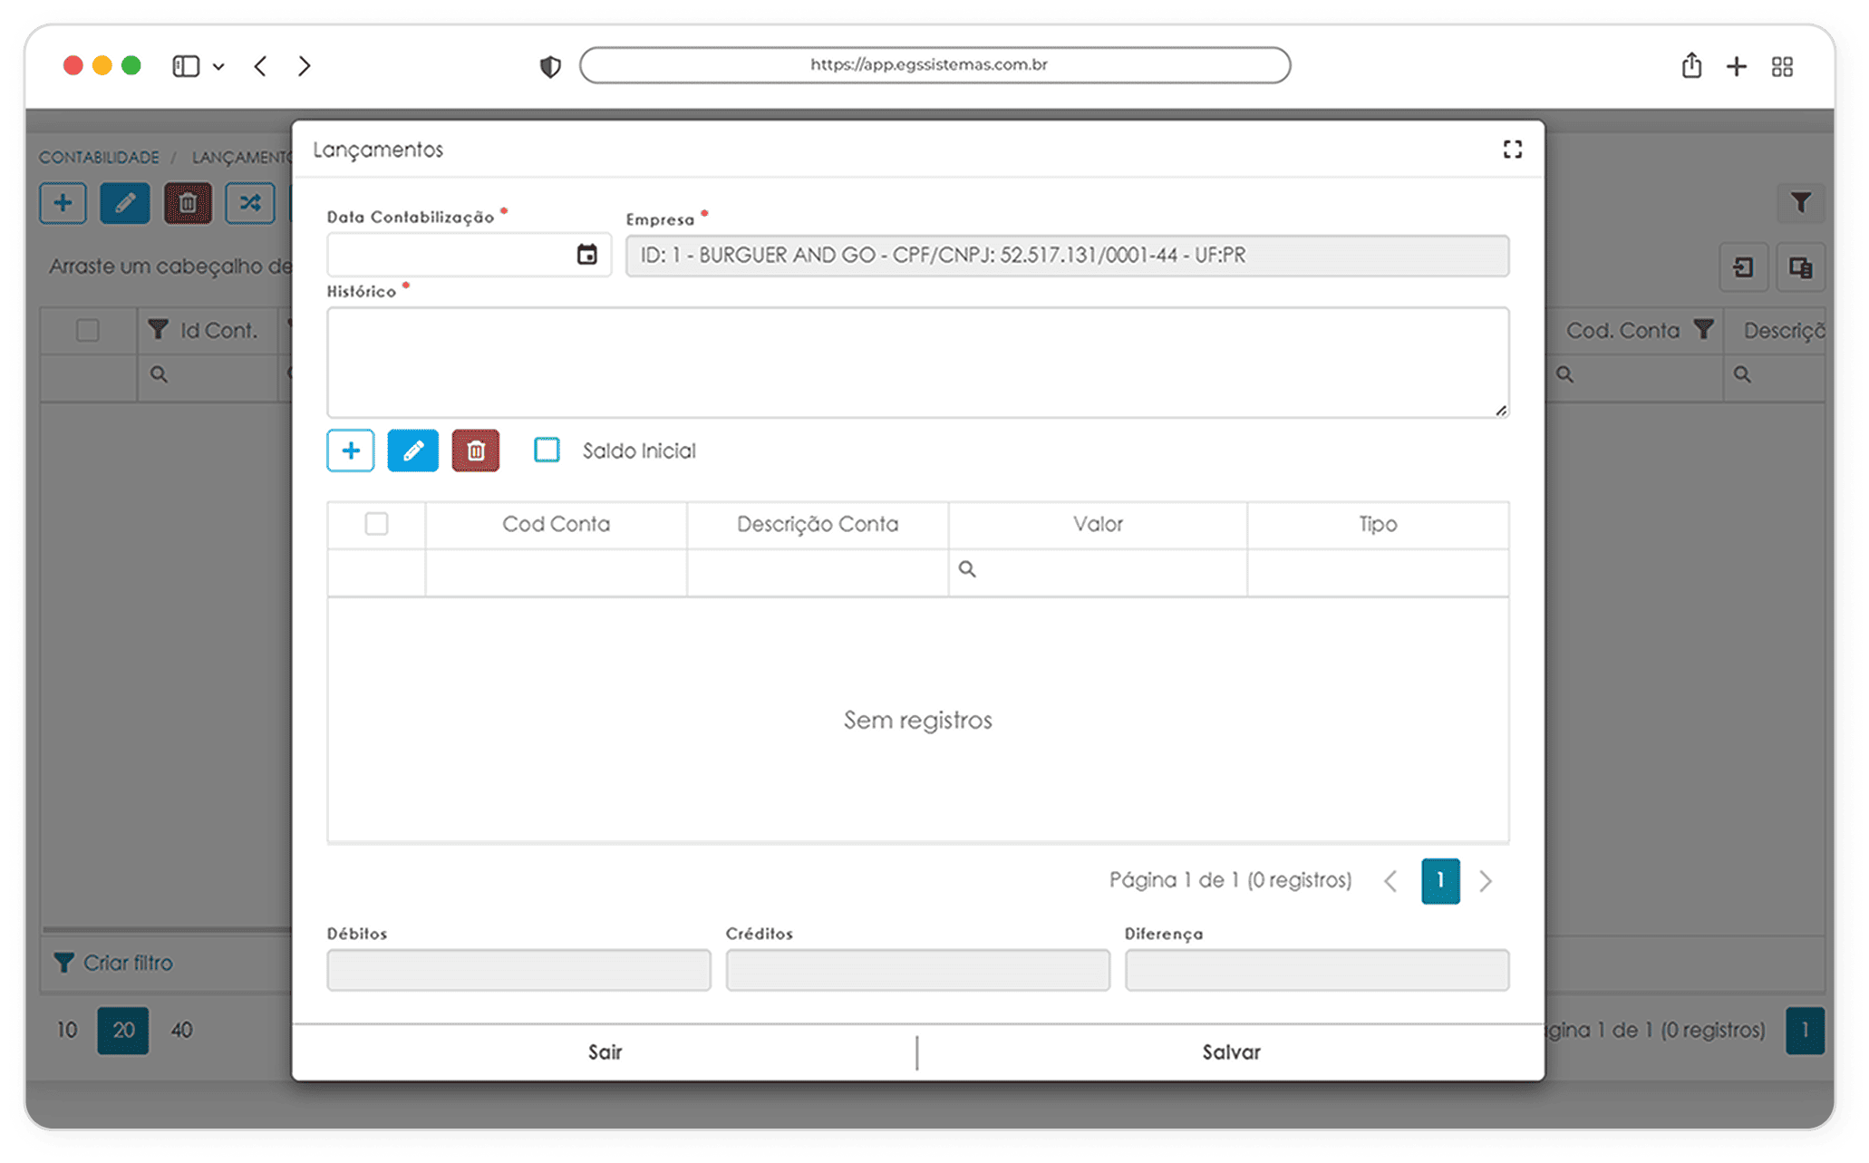Click the Débitos field

click(518, 970)
